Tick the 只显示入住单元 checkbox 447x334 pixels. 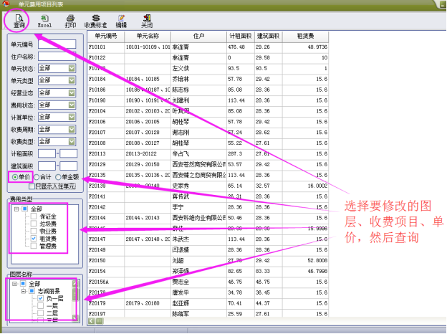32,186
